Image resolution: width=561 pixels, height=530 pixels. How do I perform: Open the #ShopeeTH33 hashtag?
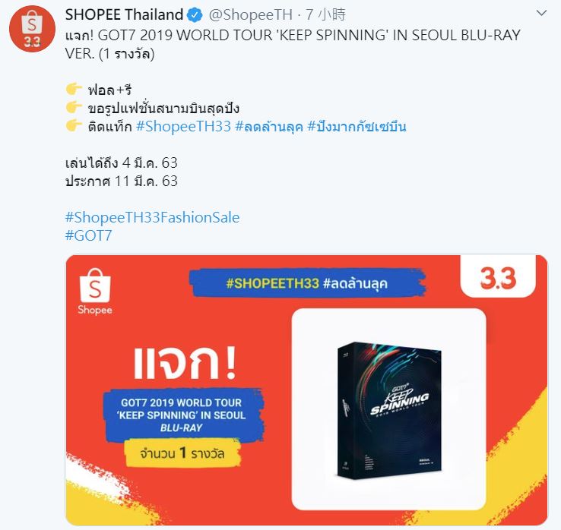point(183,127)
